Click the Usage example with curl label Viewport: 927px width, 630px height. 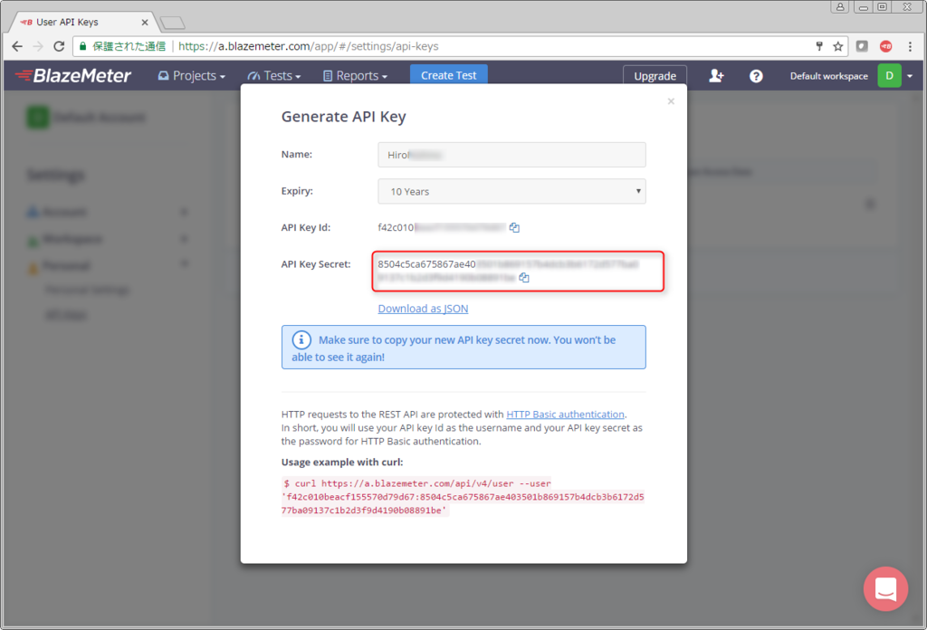pyautogui.click(x=342, y=463)
